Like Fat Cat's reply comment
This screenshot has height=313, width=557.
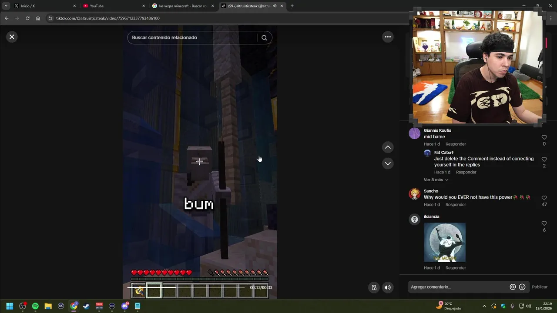point(544,160)
